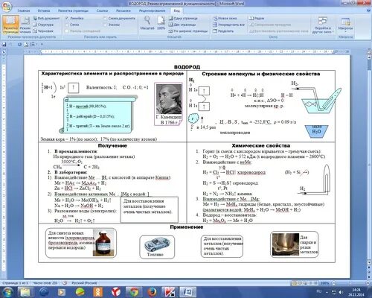
Task: Click the Word document taskbar button
Action: (x=187, y=292)
